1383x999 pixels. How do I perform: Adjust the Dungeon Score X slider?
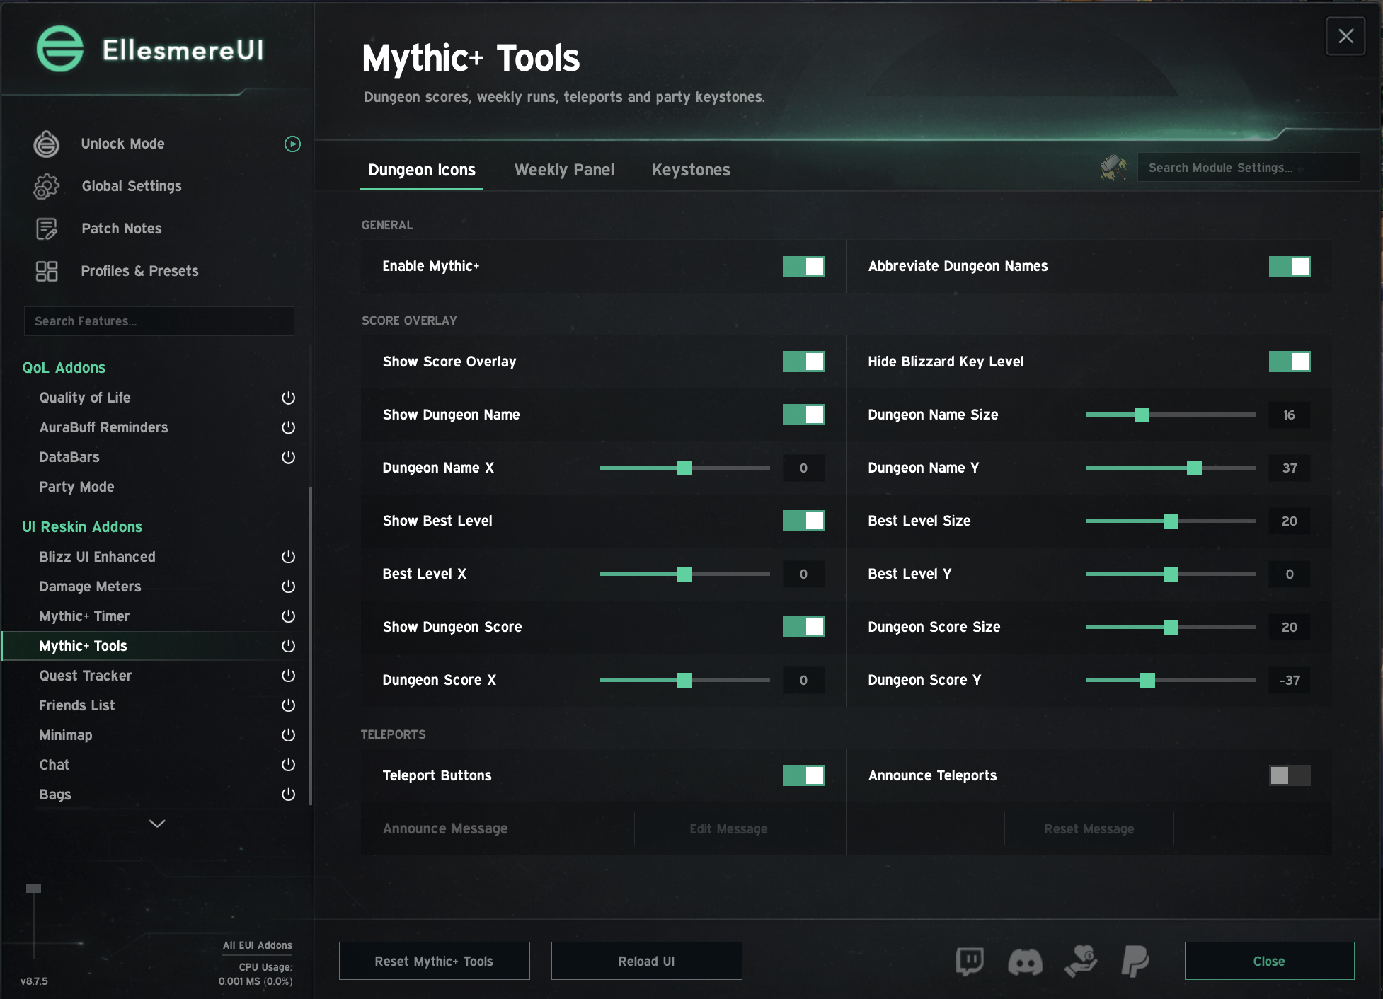coord(684,680)
